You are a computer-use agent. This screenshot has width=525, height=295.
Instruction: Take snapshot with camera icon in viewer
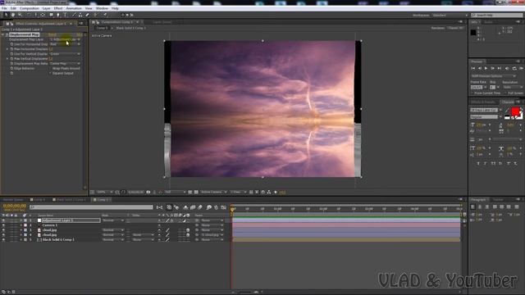coord(148,192)
